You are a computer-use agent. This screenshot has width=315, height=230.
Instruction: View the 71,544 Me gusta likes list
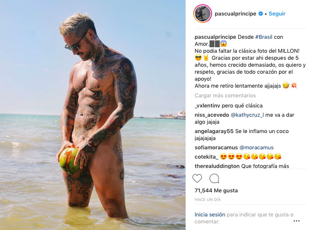pyautogui.click(x=216, y=190)
